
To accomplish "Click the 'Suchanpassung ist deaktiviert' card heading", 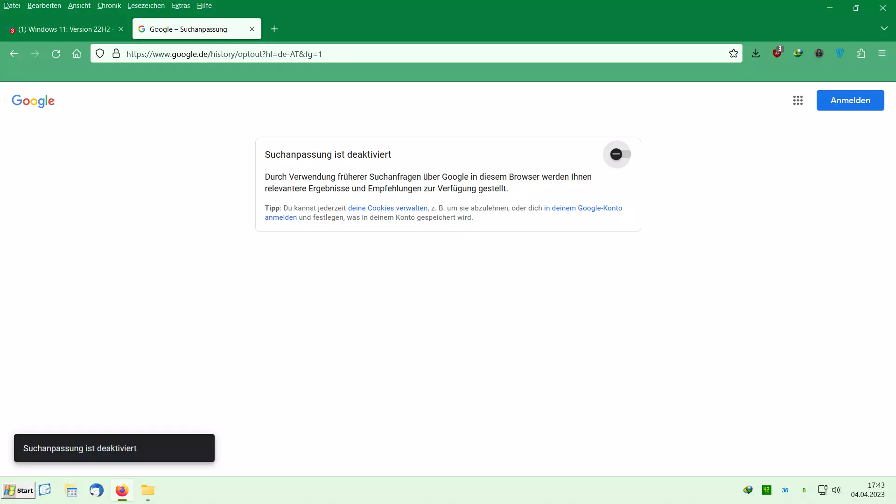I will click(x=328, y=154).
